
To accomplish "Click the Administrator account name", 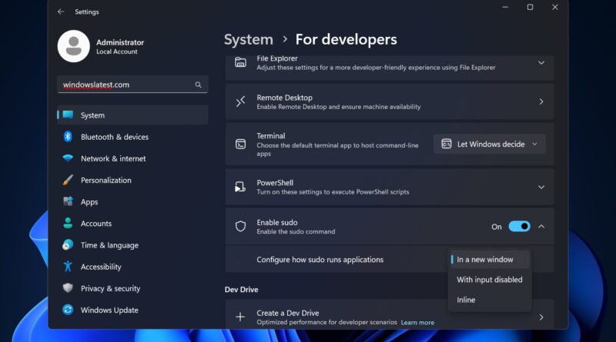I will [x=120, y=42].
